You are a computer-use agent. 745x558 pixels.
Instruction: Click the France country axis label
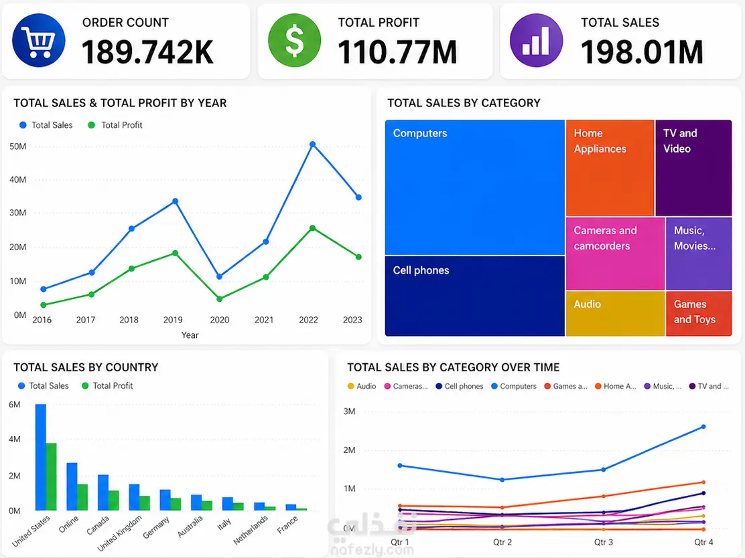288,525
